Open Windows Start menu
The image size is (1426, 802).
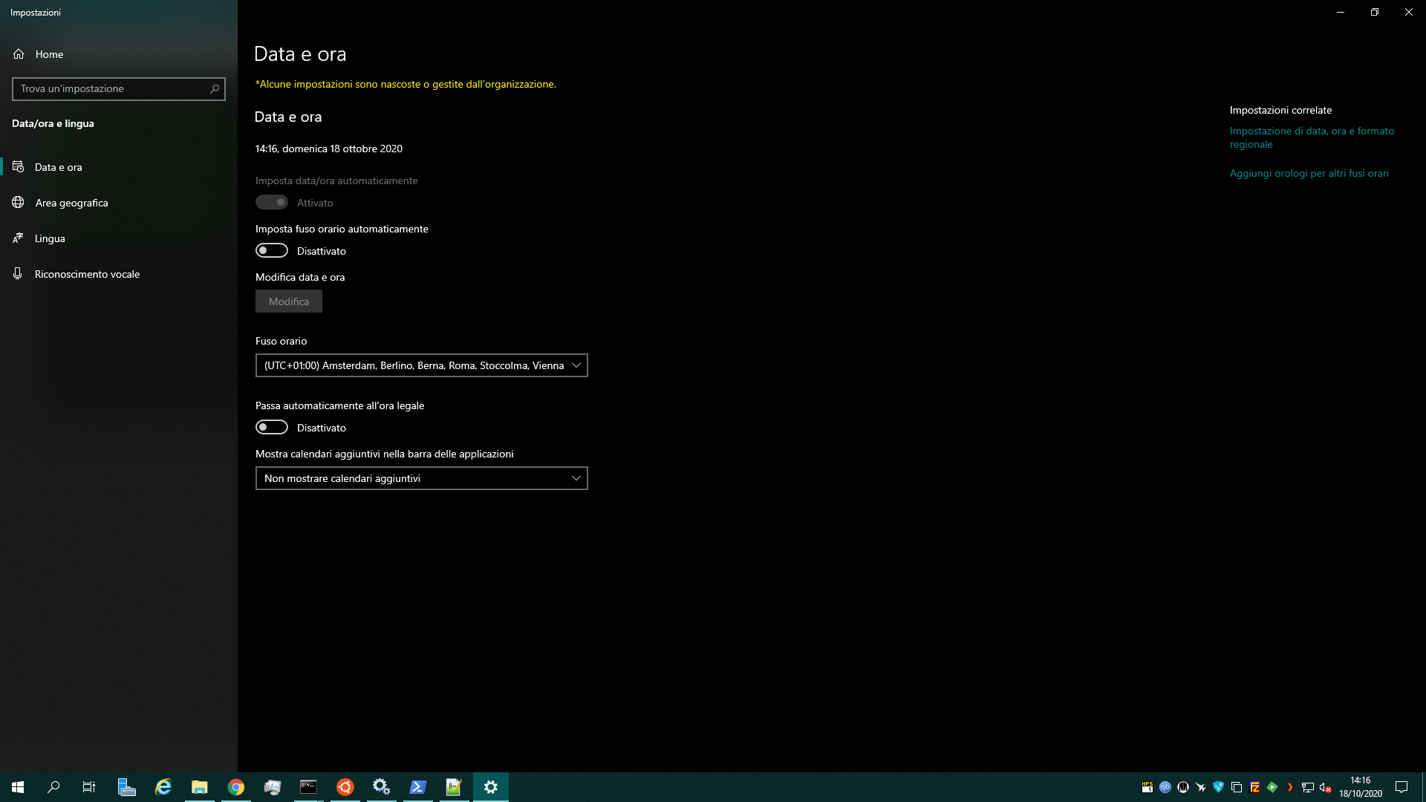point(18,787)
